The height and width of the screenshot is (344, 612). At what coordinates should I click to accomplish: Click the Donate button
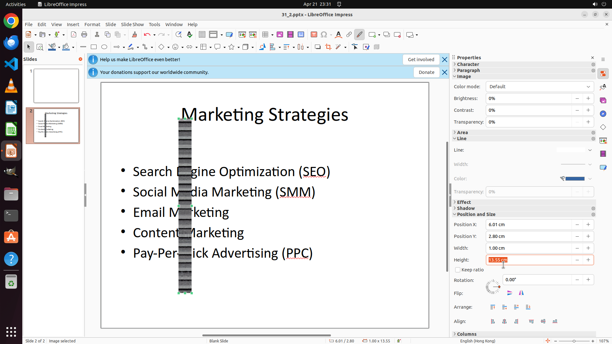click(426, 72)
